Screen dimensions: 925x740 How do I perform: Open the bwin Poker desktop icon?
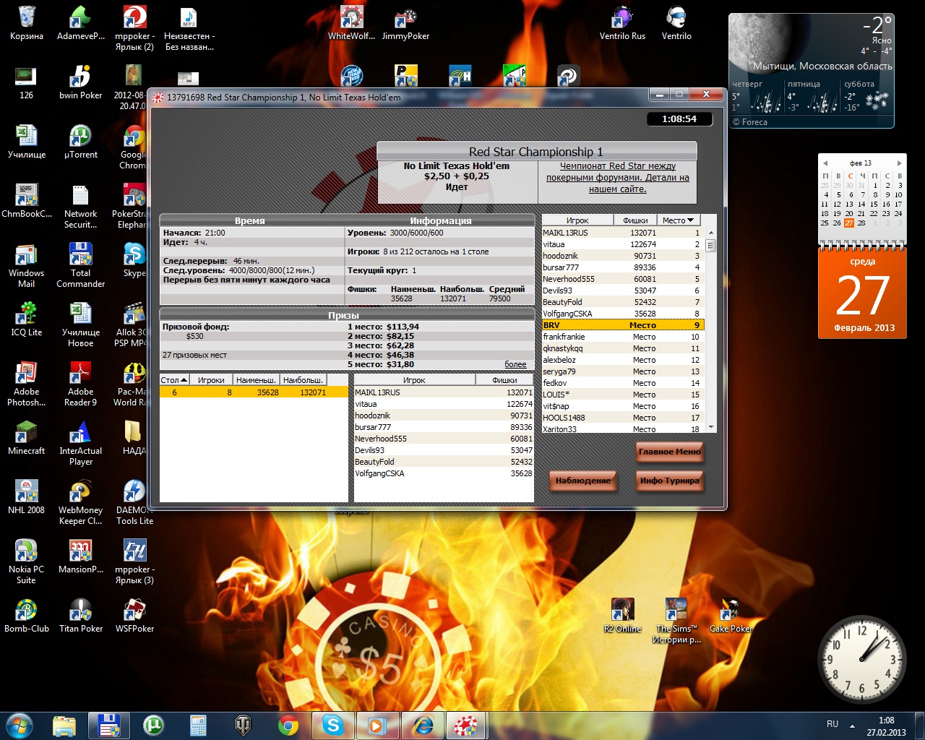80,81
